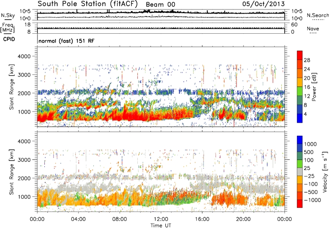Click the 12 tick on Power colorbar

pyautogui.click(x=307, y=96)
